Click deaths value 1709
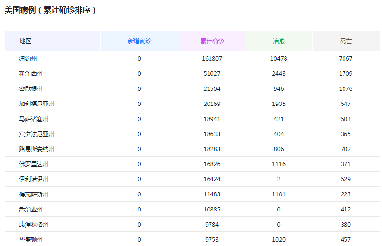 (x=346, y=74)
